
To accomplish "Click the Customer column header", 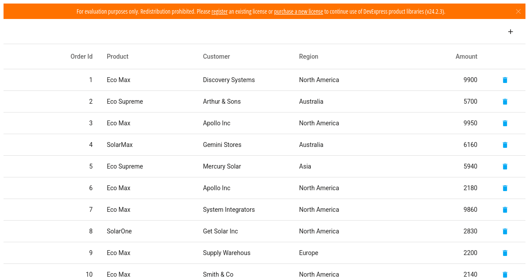I will click(216, 56).
